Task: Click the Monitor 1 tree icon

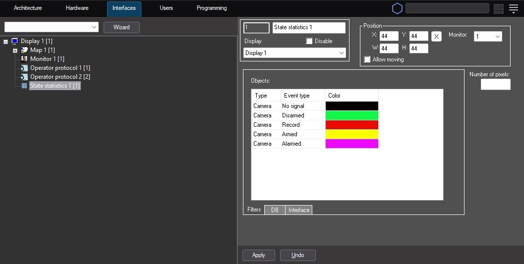Action: pyautogui.click(x=24, y=59)
